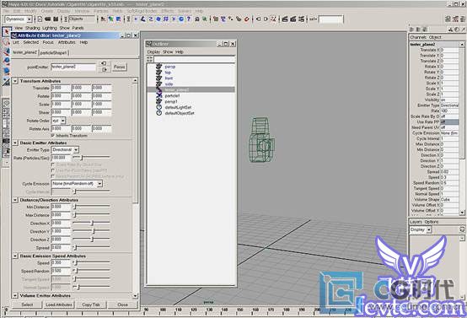Open the Display dropdown in Layers panel

(421, 229)
